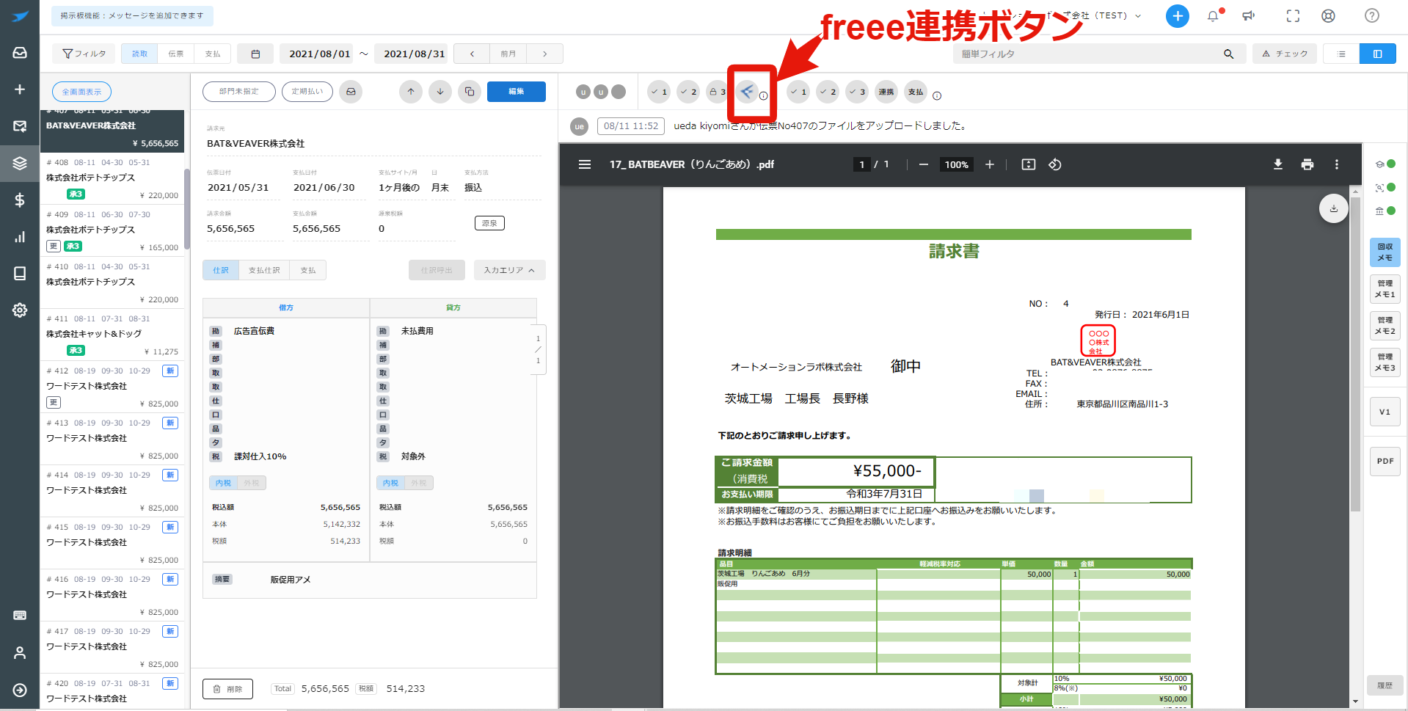Click the plus icon in the left sidebar

20,90
